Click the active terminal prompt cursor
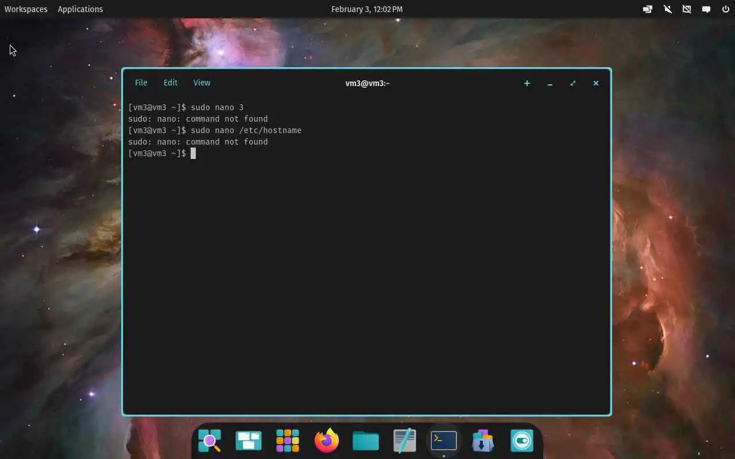735x459 pixels. click(x=193, y=153)
